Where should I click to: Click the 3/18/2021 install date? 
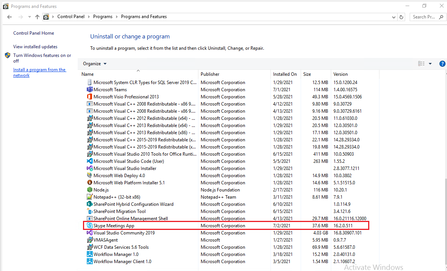click(x=283, y=254)
